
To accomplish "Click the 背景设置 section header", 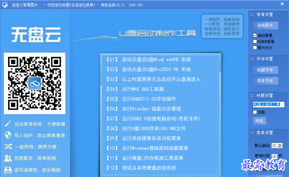I will coord(265,15).
